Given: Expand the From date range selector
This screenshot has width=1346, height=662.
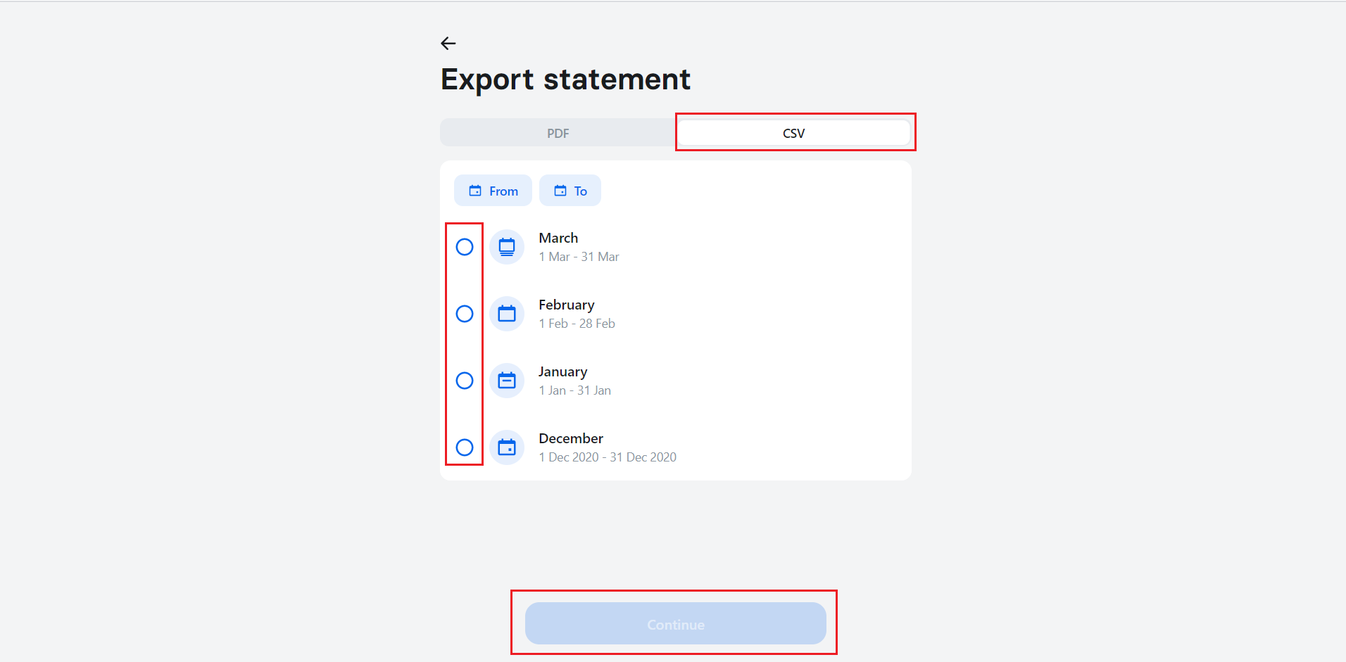Looking at the screenshot, I should click(493, 190).
